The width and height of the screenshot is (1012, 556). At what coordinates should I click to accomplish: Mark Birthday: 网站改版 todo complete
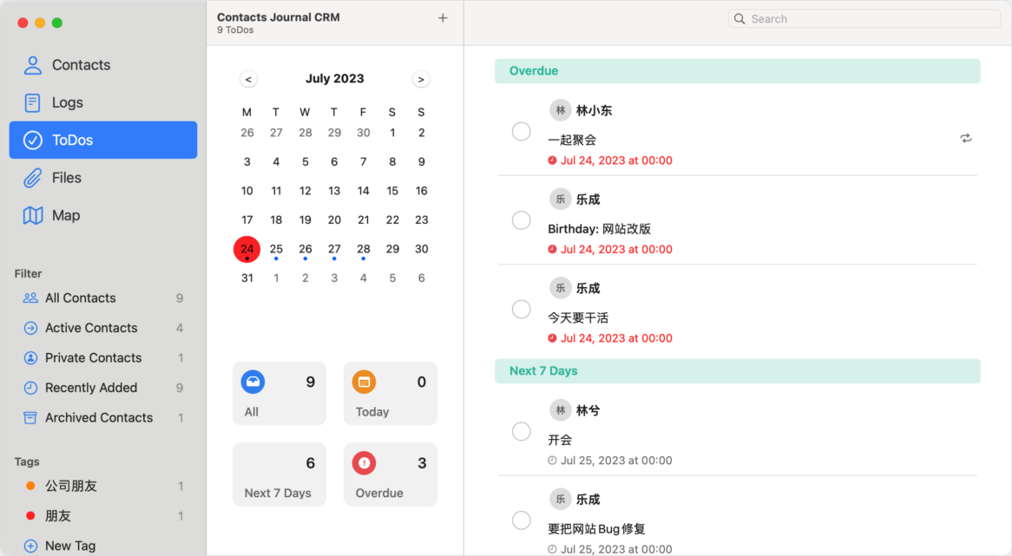coord(522,220)
